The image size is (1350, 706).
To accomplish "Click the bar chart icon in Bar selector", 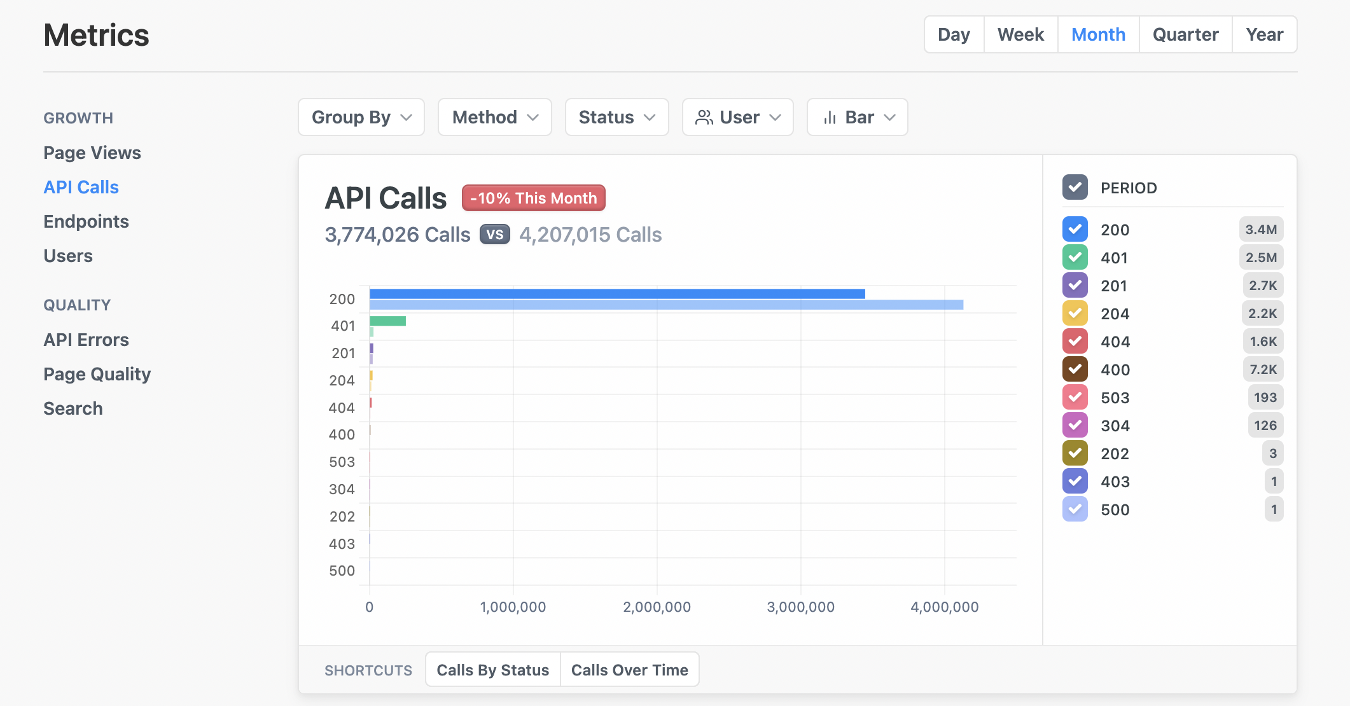I will click(830, 118).
